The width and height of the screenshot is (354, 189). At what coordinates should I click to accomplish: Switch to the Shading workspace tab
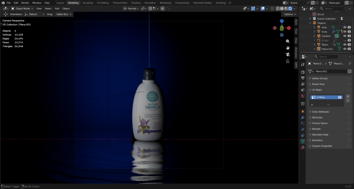pyautogui.click(x=136, y=3)
